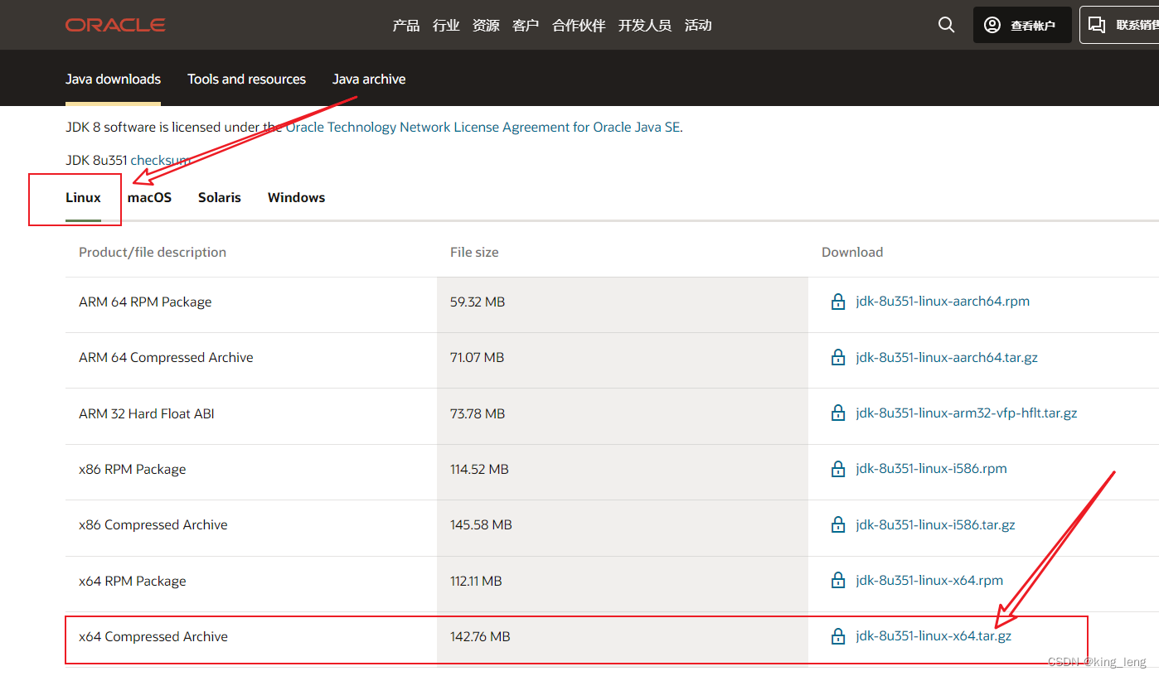
Task: Click lock icon beside jdk-8u351-linux-i586.rpm
Action: (x=838, y=469)
